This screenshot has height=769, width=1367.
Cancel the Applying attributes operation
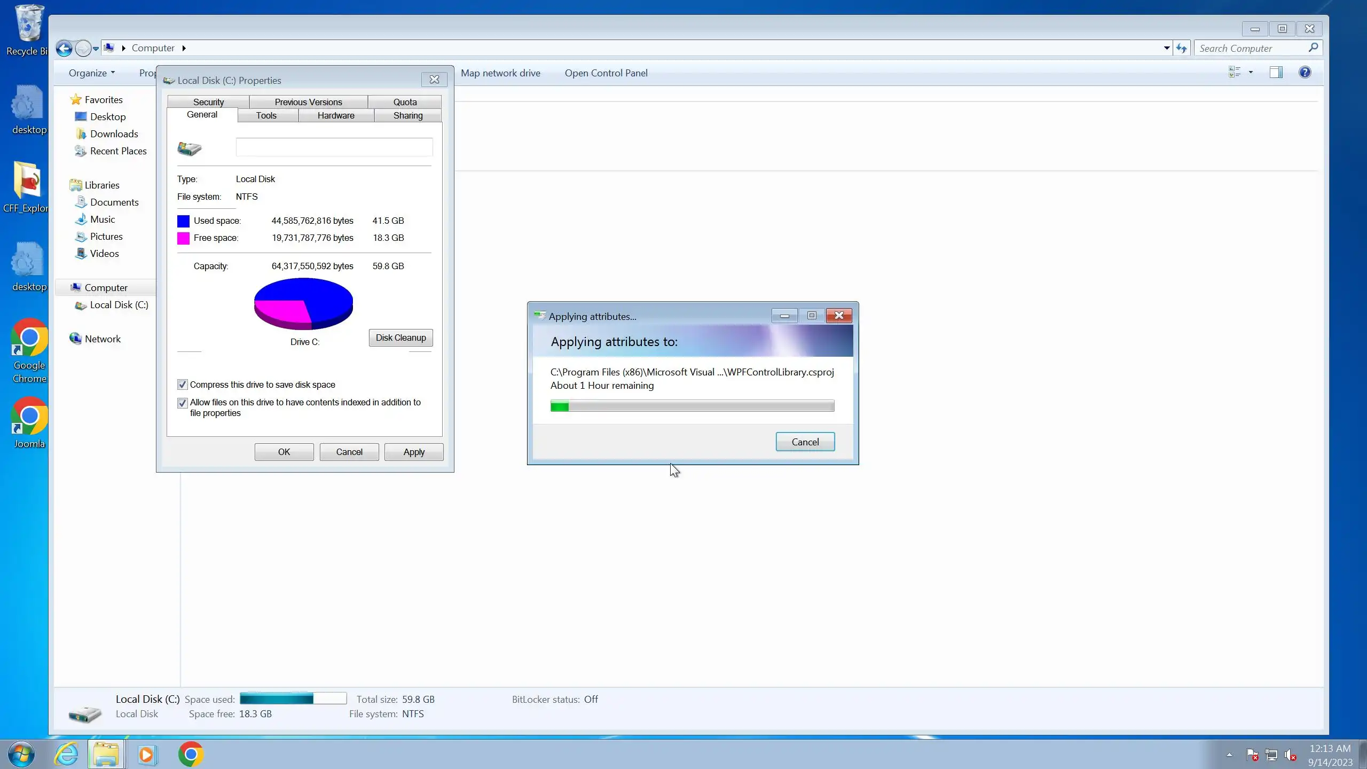805,442
